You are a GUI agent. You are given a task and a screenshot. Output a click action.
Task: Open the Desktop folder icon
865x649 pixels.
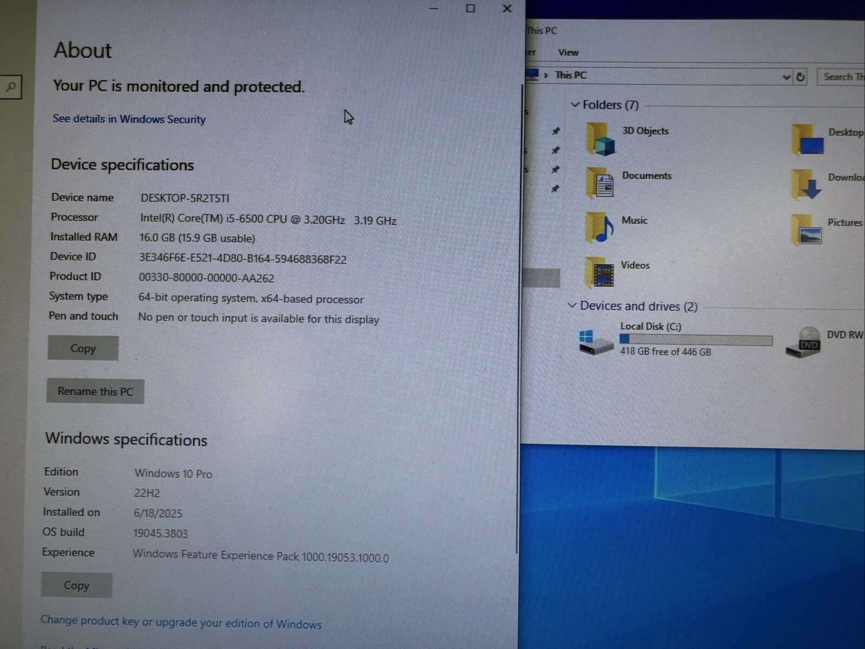(x=808, y=140)
